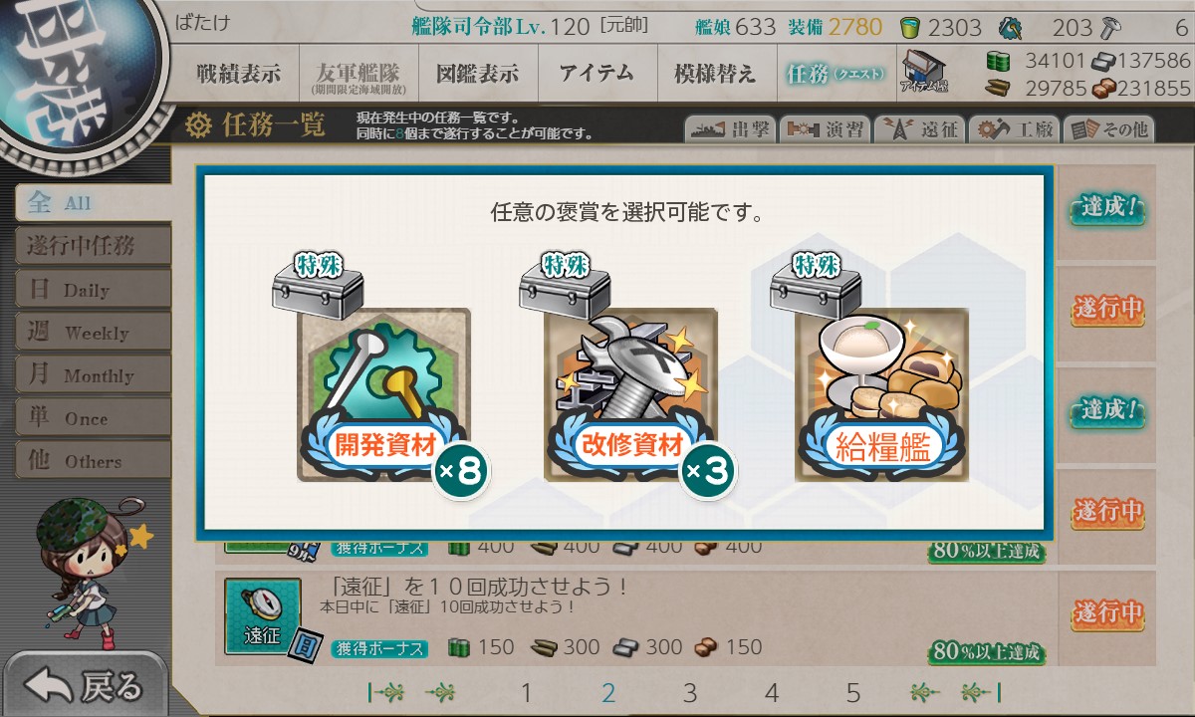This screenshot has width=1195, height=717.
Task: Open the 戦績表示 menu item
Action: click(x=239, y=73)
